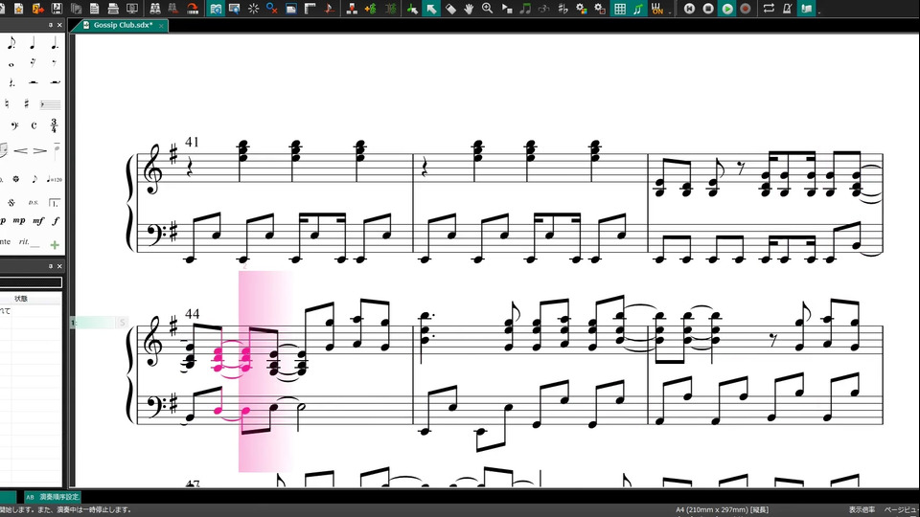Click the print icon in toolbar

[x=113, y=9]
